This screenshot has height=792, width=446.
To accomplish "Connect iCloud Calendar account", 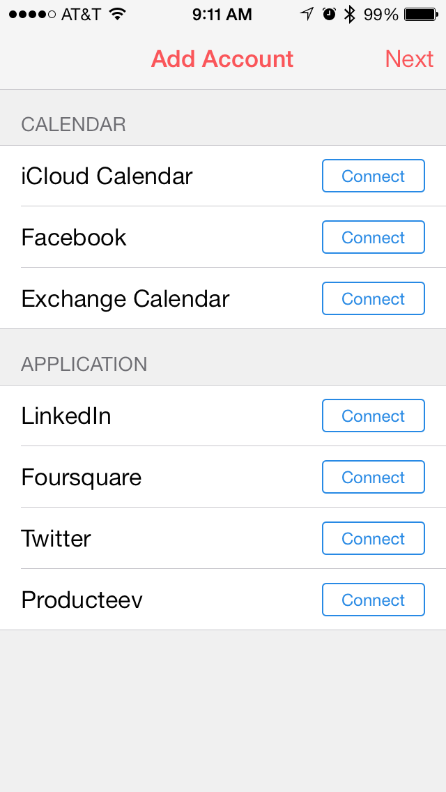I will click(x=373, y=176).
